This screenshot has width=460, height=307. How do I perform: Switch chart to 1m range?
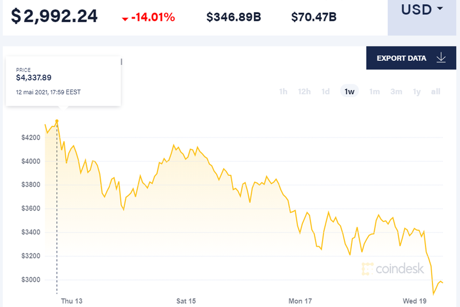click(x=374, y=91)
